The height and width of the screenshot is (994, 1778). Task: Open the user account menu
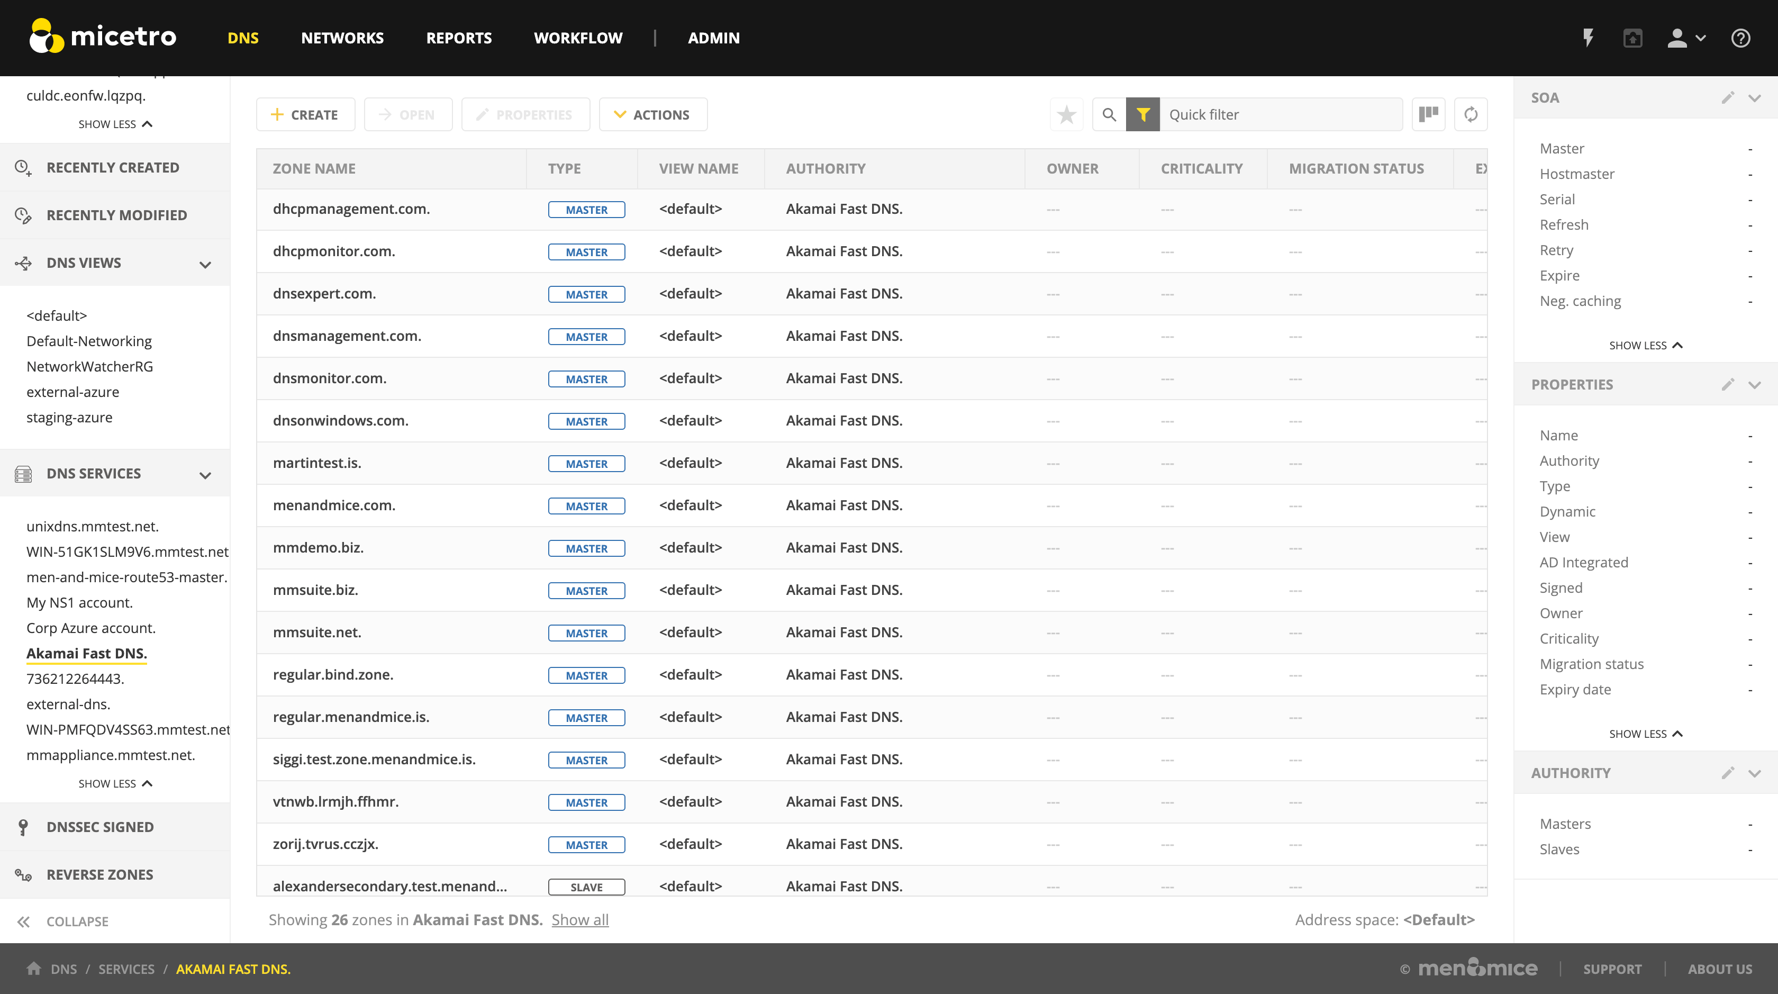coord(1686,38)
